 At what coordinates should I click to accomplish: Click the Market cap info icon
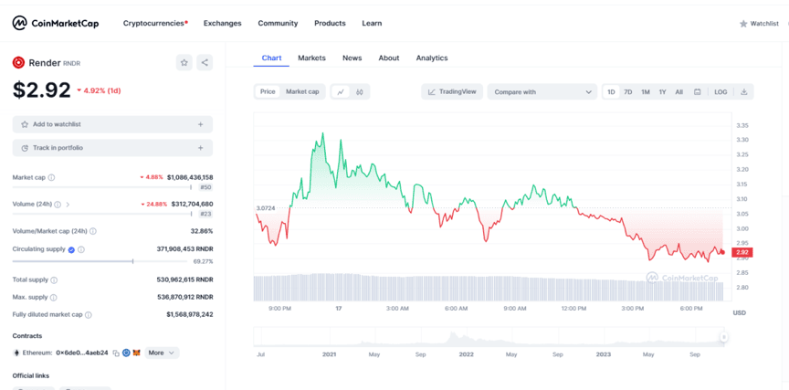51,177
